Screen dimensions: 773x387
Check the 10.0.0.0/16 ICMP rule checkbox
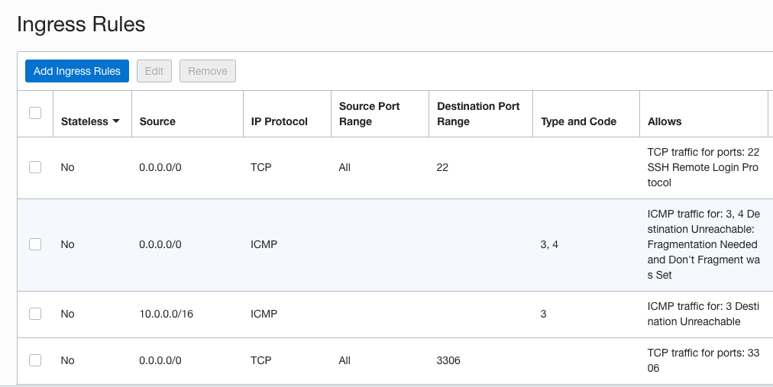point(35,314)
